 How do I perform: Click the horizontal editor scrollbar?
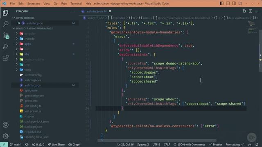157,140
